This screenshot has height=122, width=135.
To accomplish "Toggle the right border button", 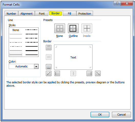I will pos(89,74).
